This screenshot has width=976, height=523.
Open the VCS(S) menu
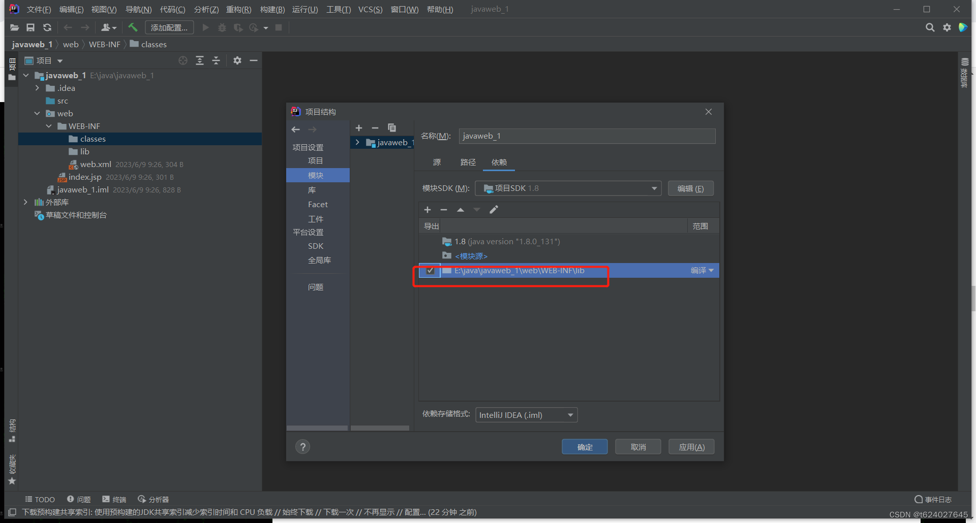pyautogui.click(x=370, y=10)
